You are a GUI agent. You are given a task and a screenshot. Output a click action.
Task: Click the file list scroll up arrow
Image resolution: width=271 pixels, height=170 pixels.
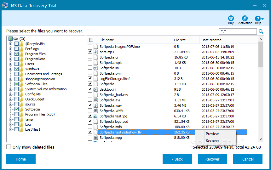[x=261, y=39]
